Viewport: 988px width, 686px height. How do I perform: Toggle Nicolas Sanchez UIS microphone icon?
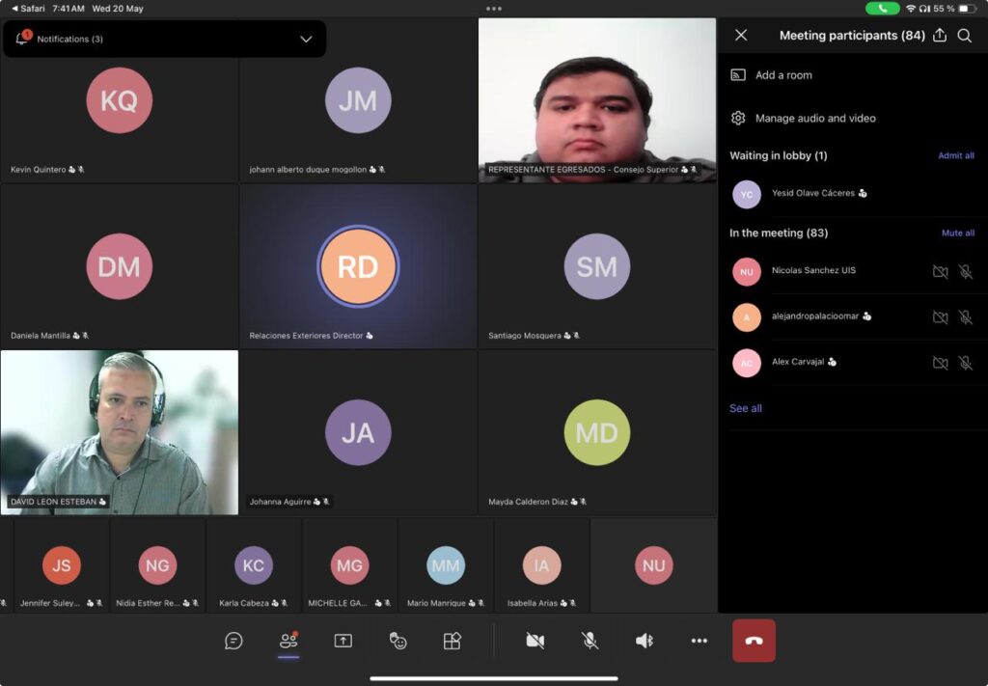pyautogui.click(x=965, y=271)
